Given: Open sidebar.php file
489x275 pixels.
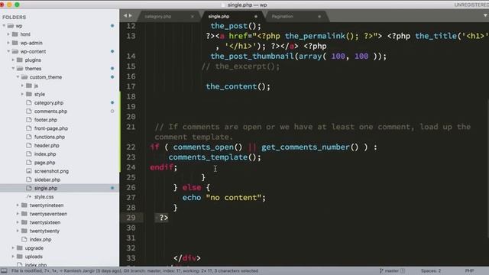Looking at the screenshot, I should pos(47,180).
